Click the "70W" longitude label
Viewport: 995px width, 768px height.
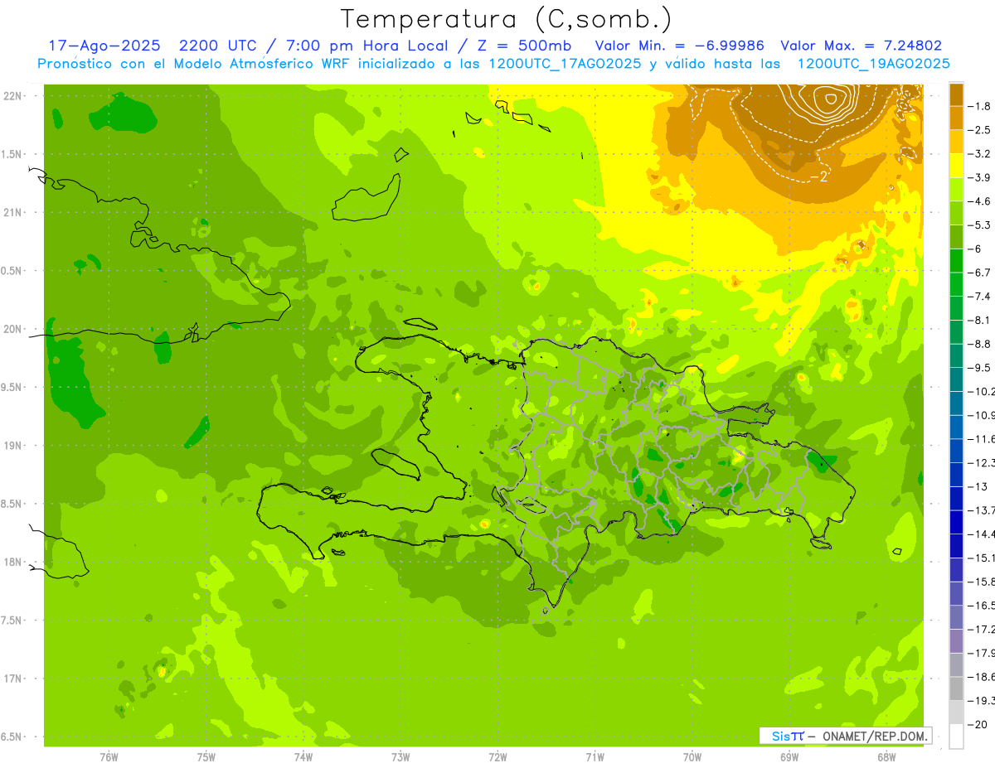coord(692,757)
